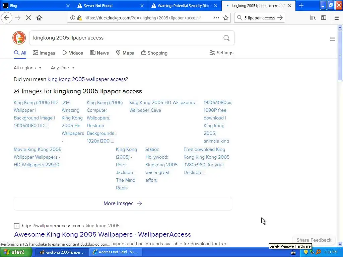
Task: Expand the All regions dropdown
Action: click(27, 68)
